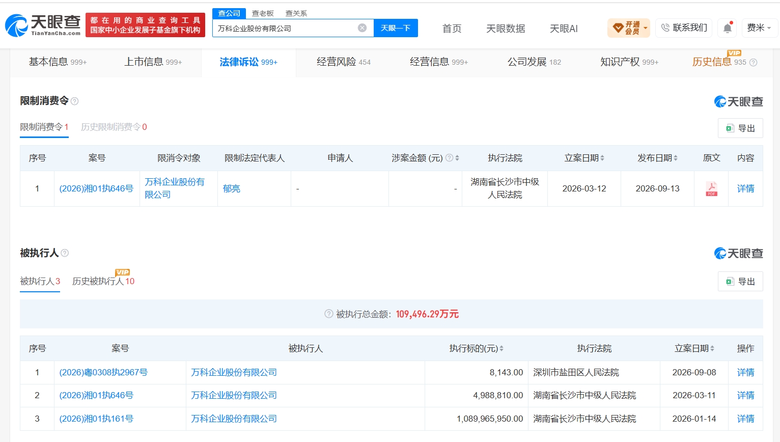
Task: Sort 被执行人 table by 立案日期
Action: (712, 349)
